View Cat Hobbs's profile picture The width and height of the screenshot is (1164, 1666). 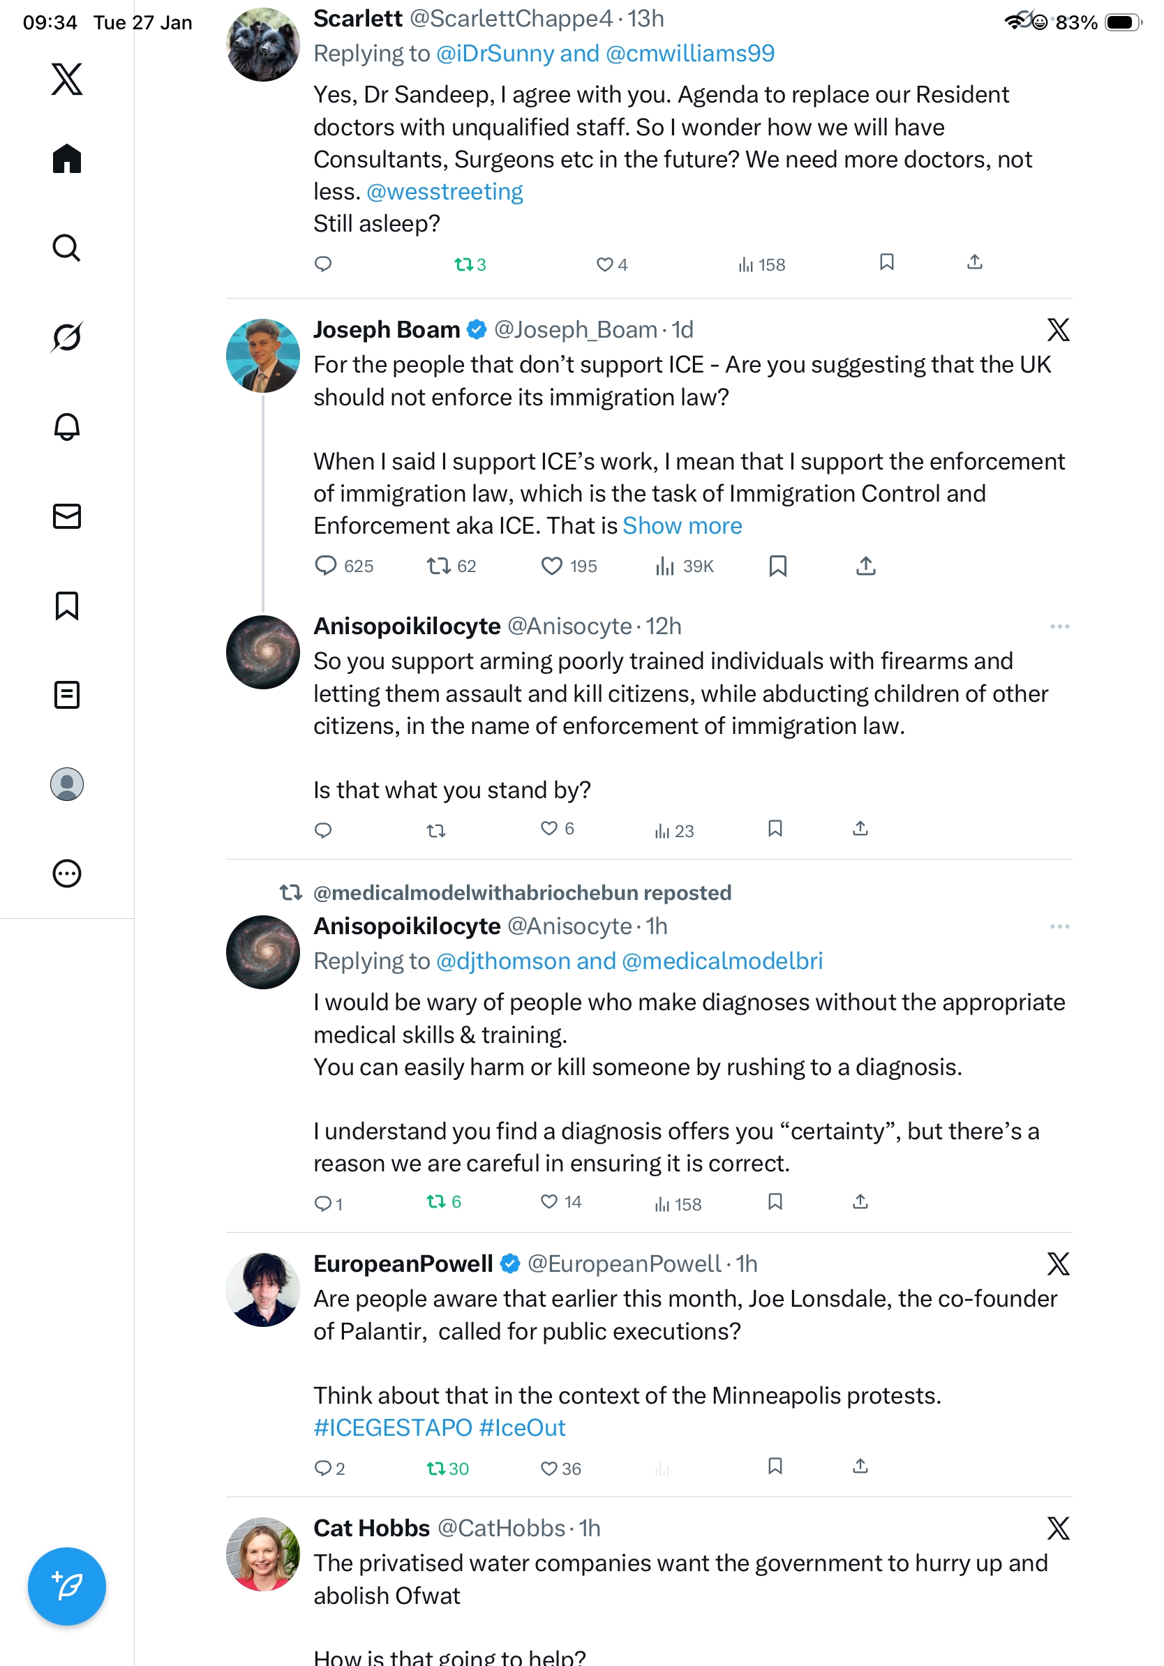262,1554
